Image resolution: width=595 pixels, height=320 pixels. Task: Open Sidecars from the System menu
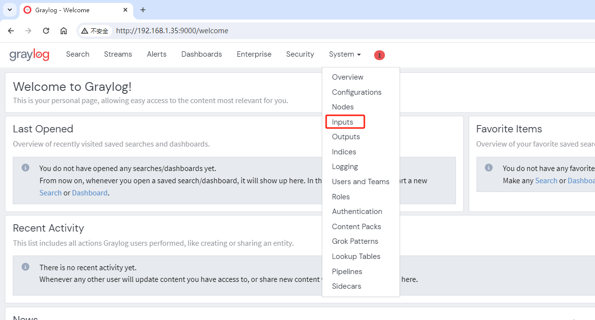[x=347, y=286]
